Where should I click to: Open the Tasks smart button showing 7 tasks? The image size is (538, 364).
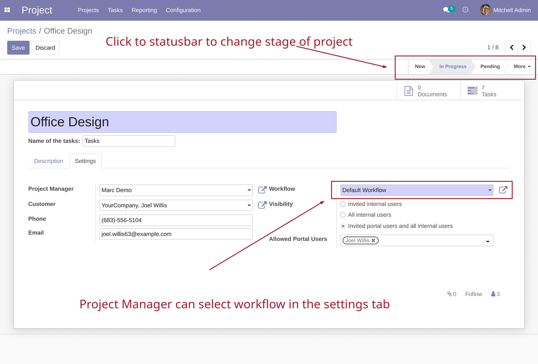pos(472,90)
